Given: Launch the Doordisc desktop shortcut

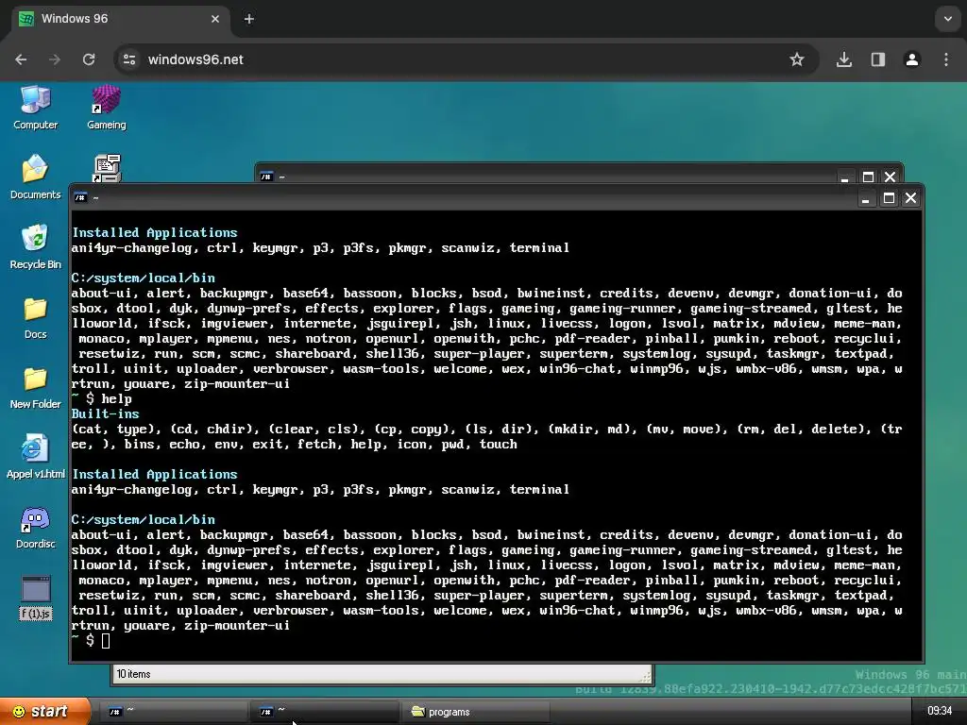Looking at the screenshot, I should tap(35, 527).
